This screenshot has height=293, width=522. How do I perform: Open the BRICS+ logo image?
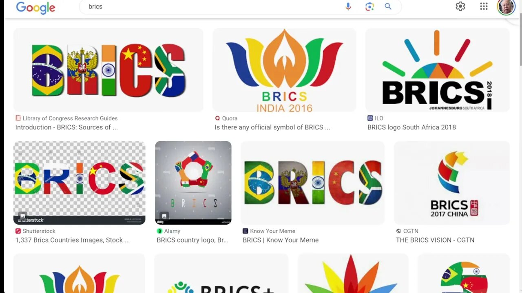(x=221, y=273)
